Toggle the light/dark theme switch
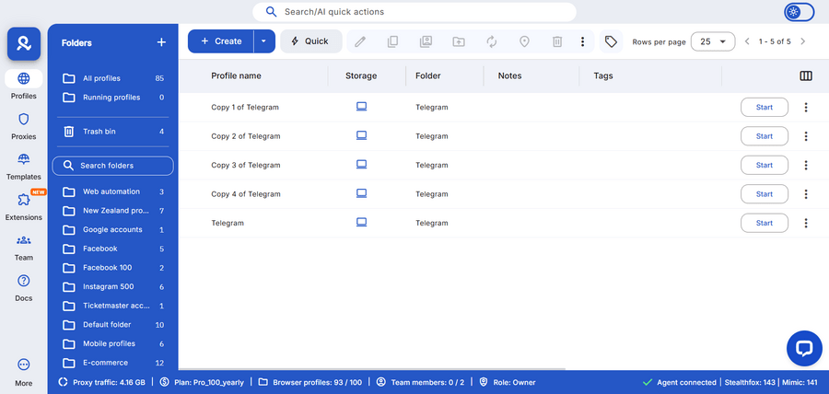The height and width of the screenshot is (394, 829). click(x=799, y=12)
